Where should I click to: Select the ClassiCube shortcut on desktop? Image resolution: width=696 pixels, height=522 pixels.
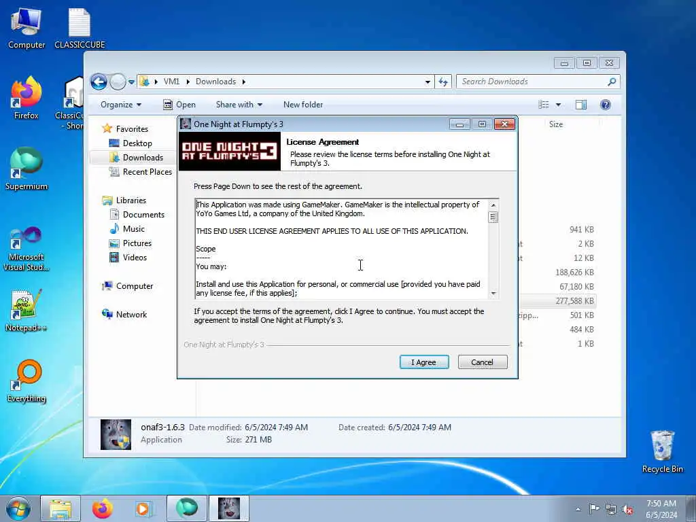[71, 103]
